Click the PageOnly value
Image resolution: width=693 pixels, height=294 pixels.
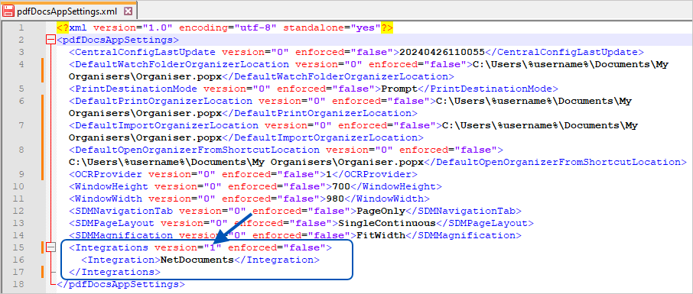pos(380,211)
